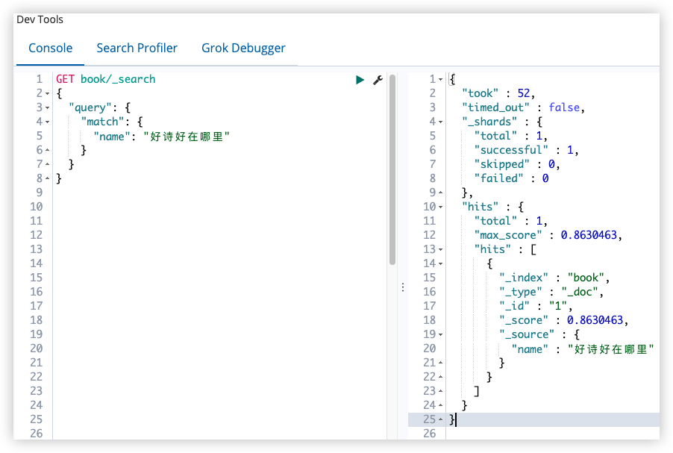Collapse the "query" block fold arrow

(x=47, y=107)
